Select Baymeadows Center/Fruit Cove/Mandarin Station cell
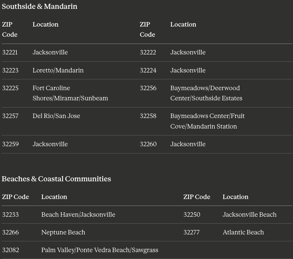 [207, 121]
